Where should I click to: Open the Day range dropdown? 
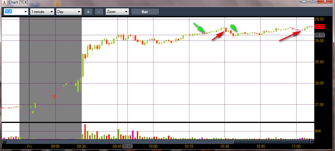click(x=69, y=11)
